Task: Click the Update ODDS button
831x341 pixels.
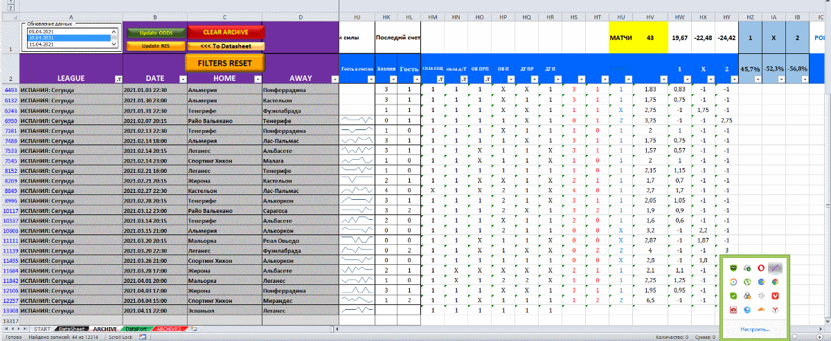Action: [x=156, y=33]
